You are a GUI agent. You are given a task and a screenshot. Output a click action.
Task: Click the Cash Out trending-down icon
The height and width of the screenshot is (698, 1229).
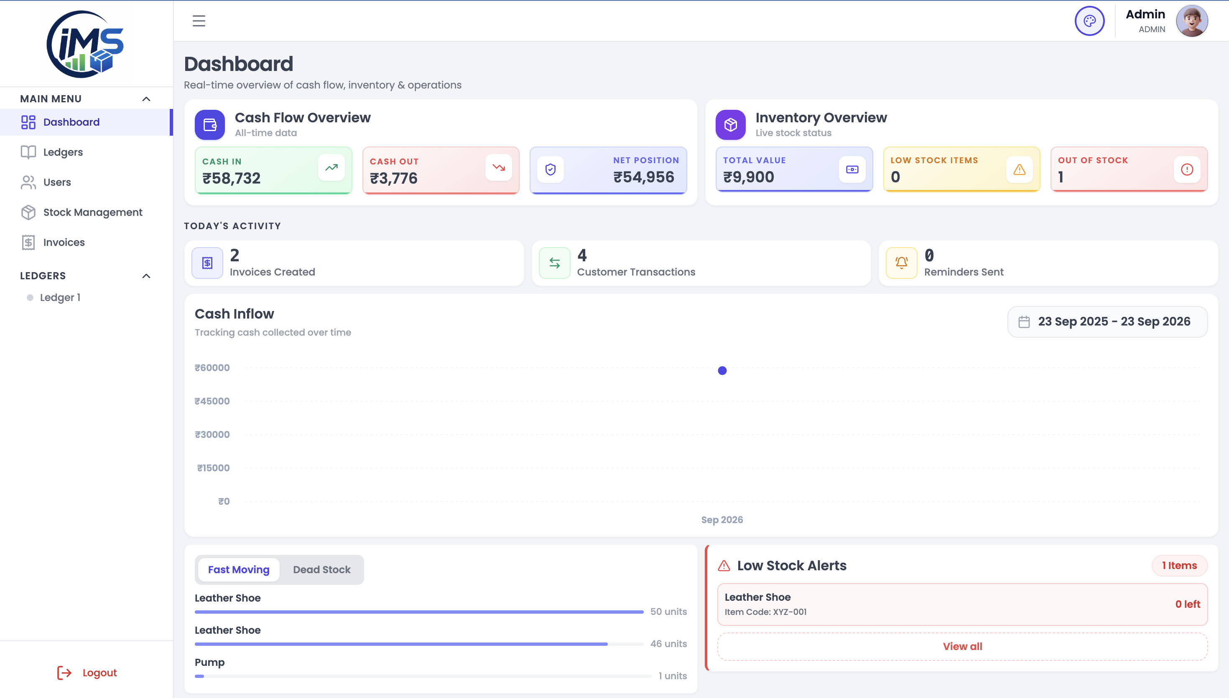pos(499,168)
